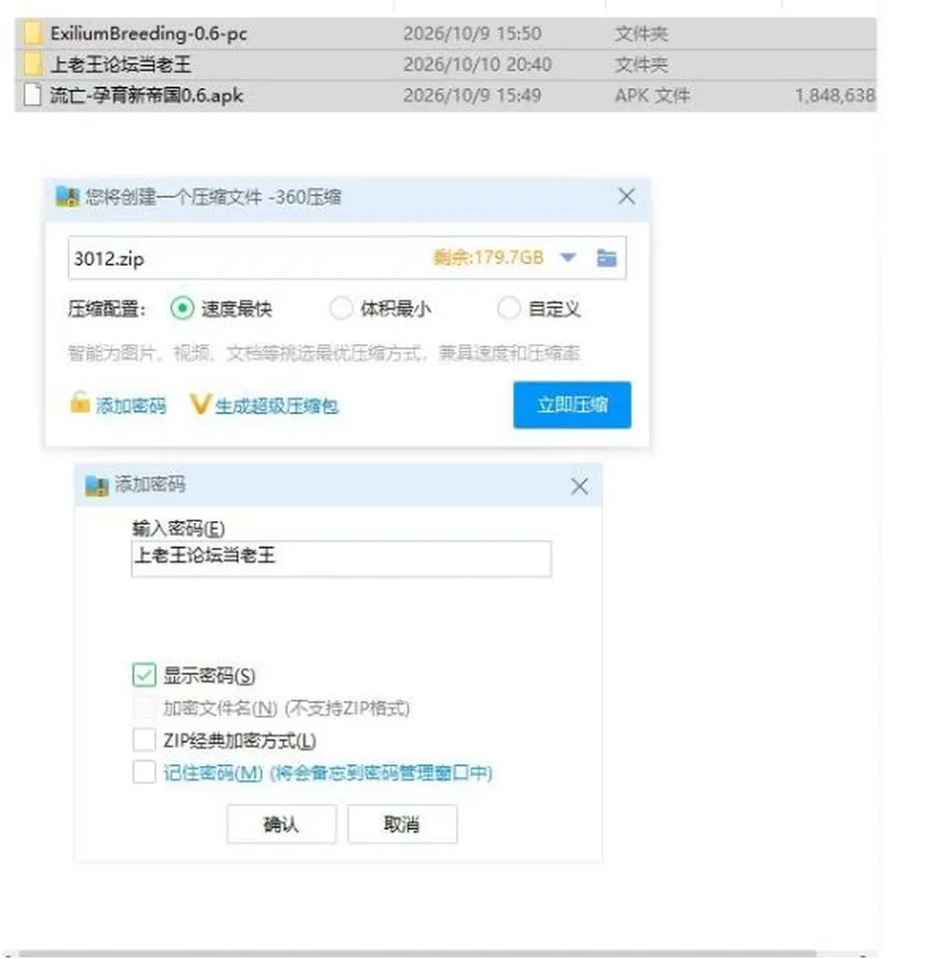The image size is (949, 959).
Task: Cancel the password dialog with 取消
Action: point(402,824)
